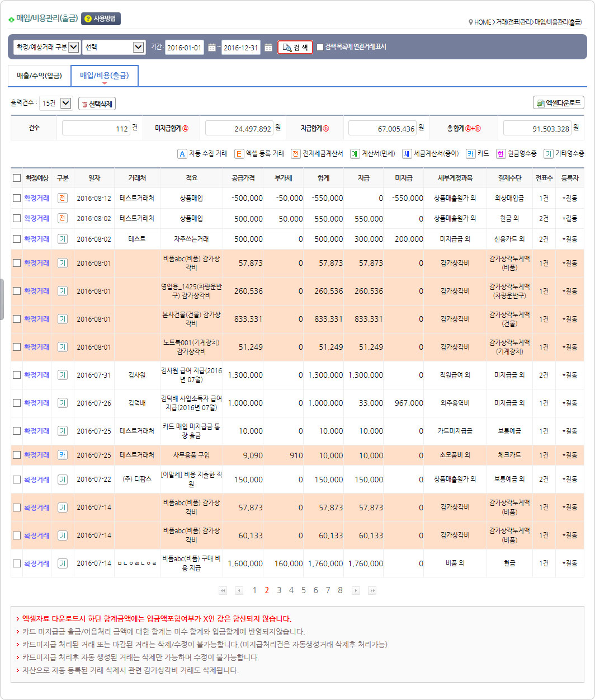Click the 일자 column header
The image size is (595, 700).
tap(94, 178)
